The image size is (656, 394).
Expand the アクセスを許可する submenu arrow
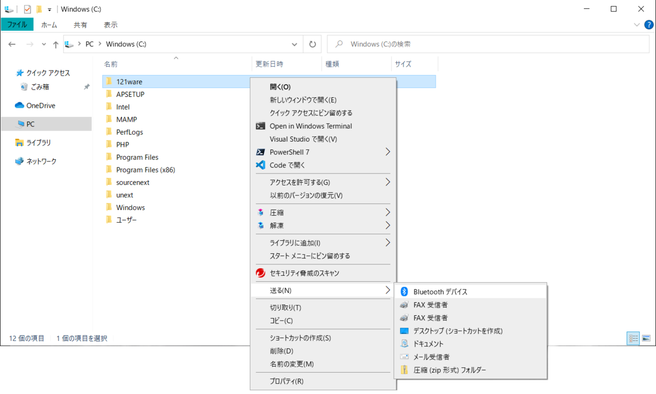point(388,182)
